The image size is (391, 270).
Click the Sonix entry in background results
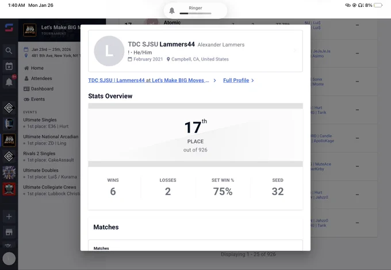pyautogui.click(x=317, y=79)
